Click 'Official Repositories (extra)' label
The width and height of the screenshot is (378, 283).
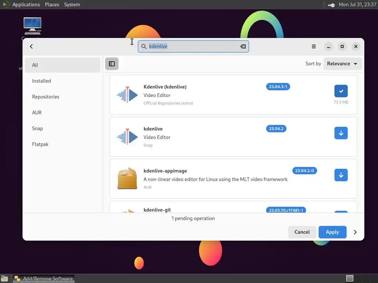168,103
